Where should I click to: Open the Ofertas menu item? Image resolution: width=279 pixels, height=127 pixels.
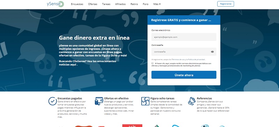coord(92,4)
